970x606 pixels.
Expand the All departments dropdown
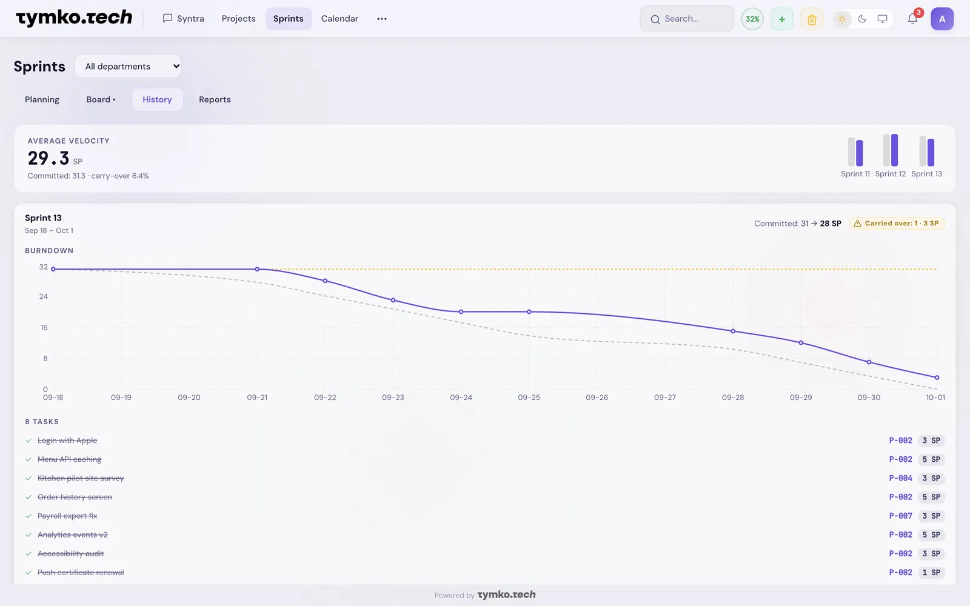point(128,67)
